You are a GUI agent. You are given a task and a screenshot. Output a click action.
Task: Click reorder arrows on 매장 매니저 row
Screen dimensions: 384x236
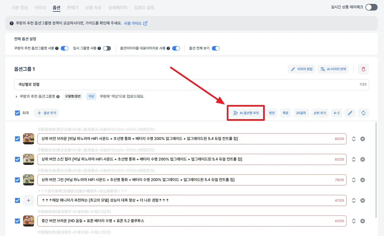tap(354, 200)
